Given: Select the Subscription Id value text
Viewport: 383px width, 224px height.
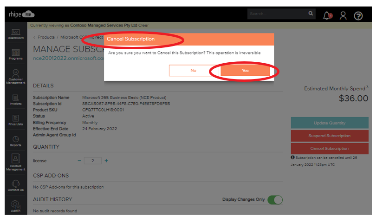Looking at the screenshot, I should [126, 104].
